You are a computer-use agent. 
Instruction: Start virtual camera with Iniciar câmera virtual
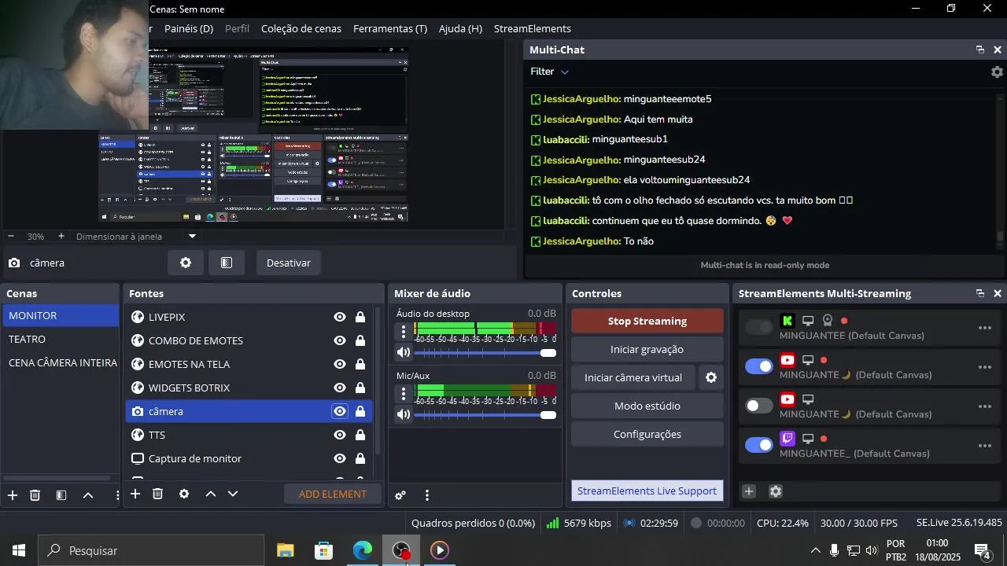coord(633,377)
